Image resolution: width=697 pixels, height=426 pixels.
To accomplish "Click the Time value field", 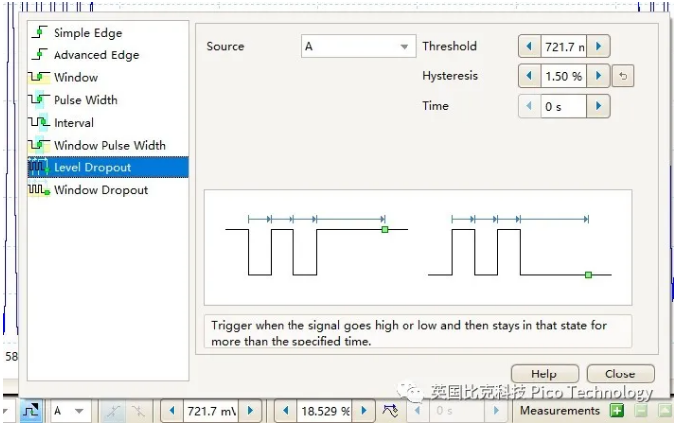I will click(563, 106).
